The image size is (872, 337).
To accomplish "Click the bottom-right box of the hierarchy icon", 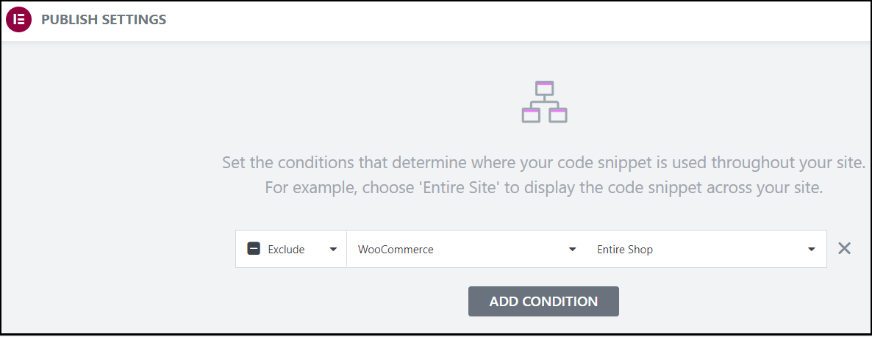I will 558,115.
